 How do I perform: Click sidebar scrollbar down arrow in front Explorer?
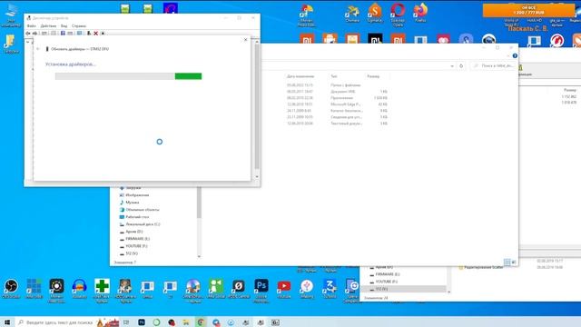pos(199,256)
